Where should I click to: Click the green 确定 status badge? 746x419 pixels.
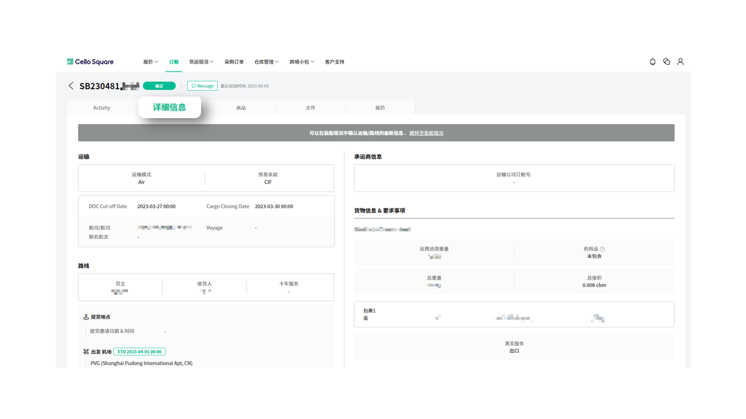tap(159, 86)
